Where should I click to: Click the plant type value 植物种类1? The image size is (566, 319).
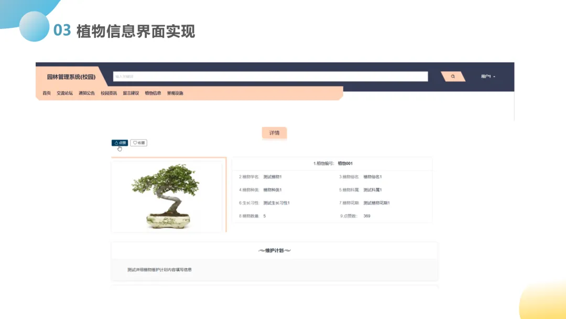click(x=272, y=189)
